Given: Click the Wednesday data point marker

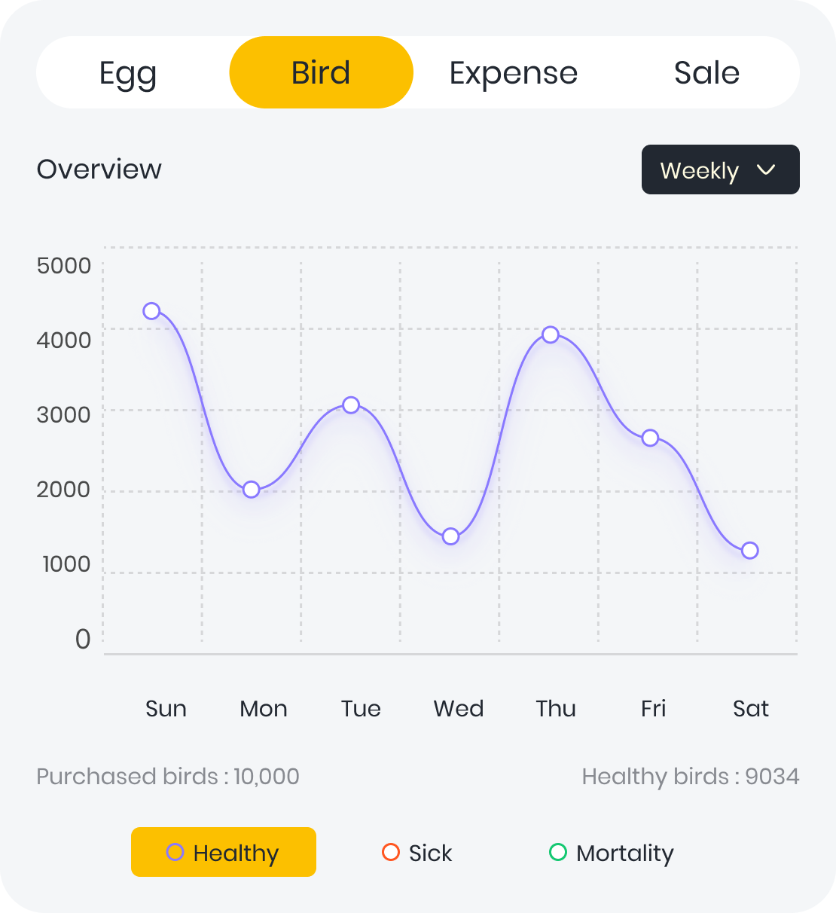Looking at the screenshot, I should pyautogui.click(x=450, y=536).
